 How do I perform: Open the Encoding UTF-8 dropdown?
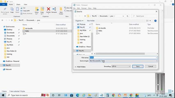pos(121,66)
